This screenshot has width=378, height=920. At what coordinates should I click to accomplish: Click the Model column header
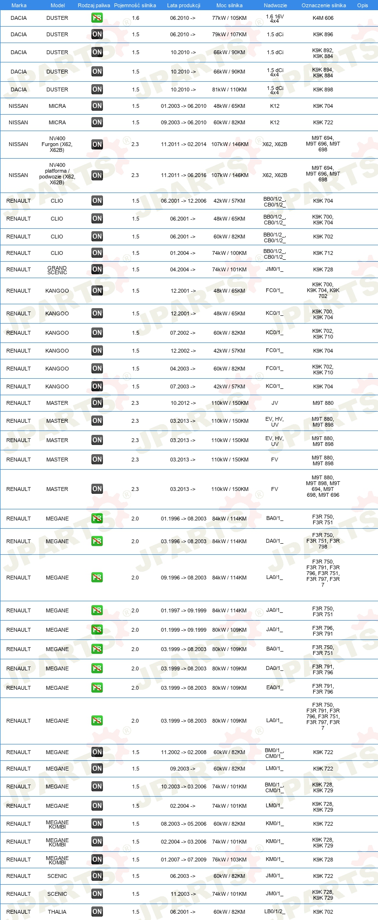click(58, 5)
